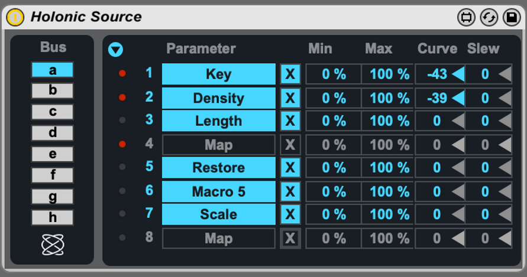Screen dimensions: 527x277
Task: Click the Restore parameter mapping button
Action: pyautogui.click(x=218, y=168)
